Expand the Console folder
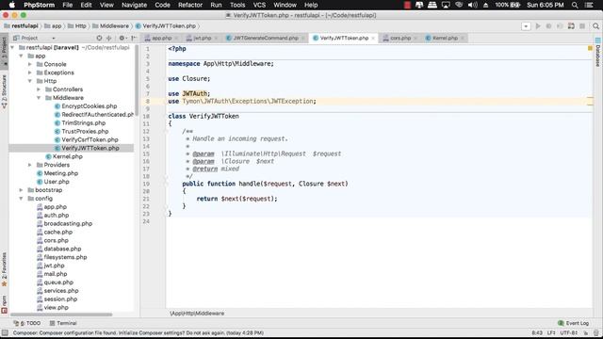The height and width of the screenshot is (339, 603). pos(30,64)
